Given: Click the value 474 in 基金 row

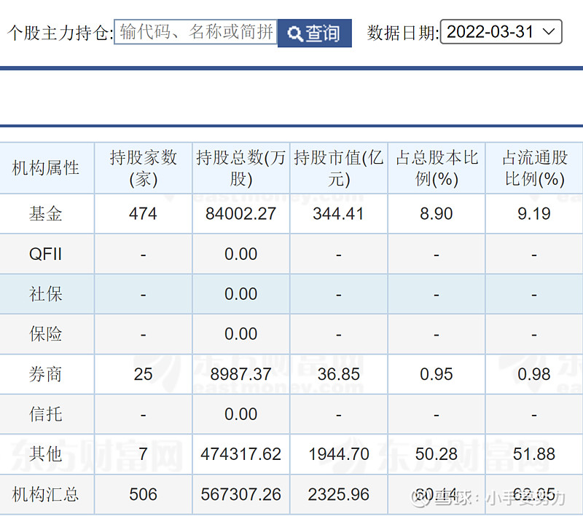Looking at the screenshot, I should [x=143, y=214].
